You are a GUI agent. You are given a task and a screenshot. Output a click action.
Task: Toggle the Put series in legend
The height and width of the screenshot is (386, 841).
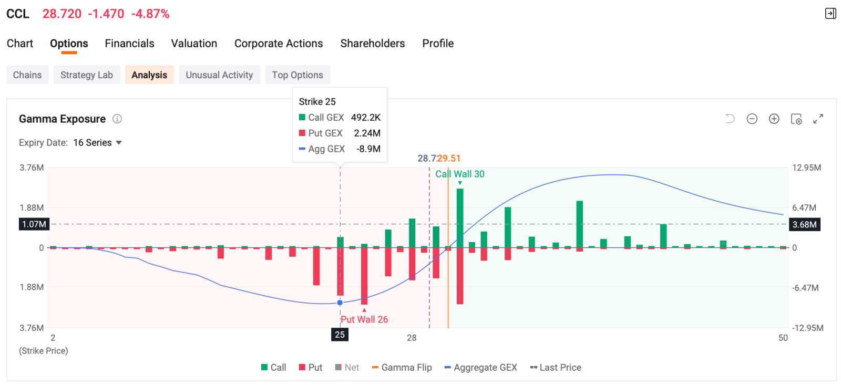pyautogui.click(x=311, y=368)
